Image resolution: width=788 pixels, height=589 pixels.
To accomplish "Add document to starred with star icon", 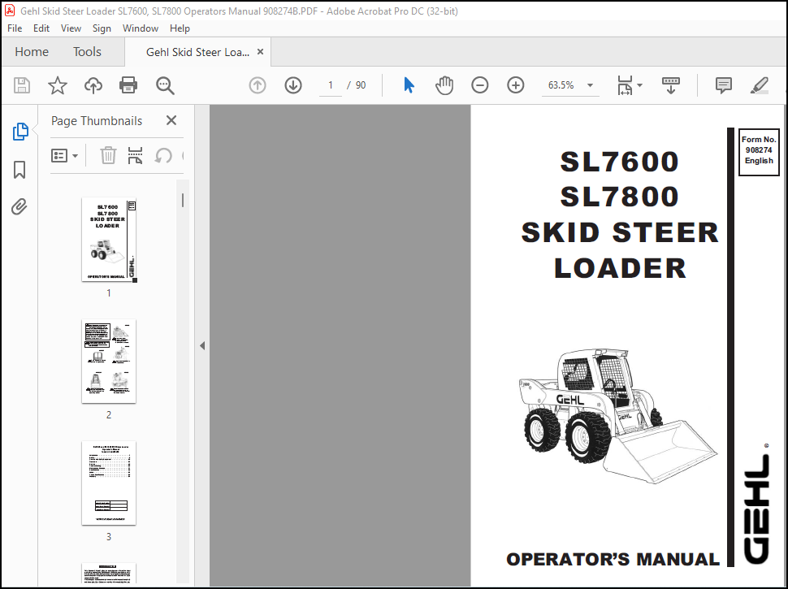I will pos(58,85).
